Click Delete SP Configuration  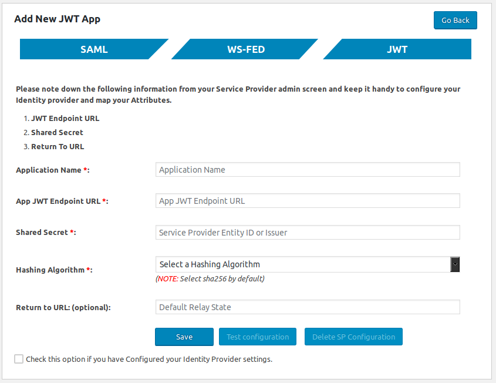point(353,337)
